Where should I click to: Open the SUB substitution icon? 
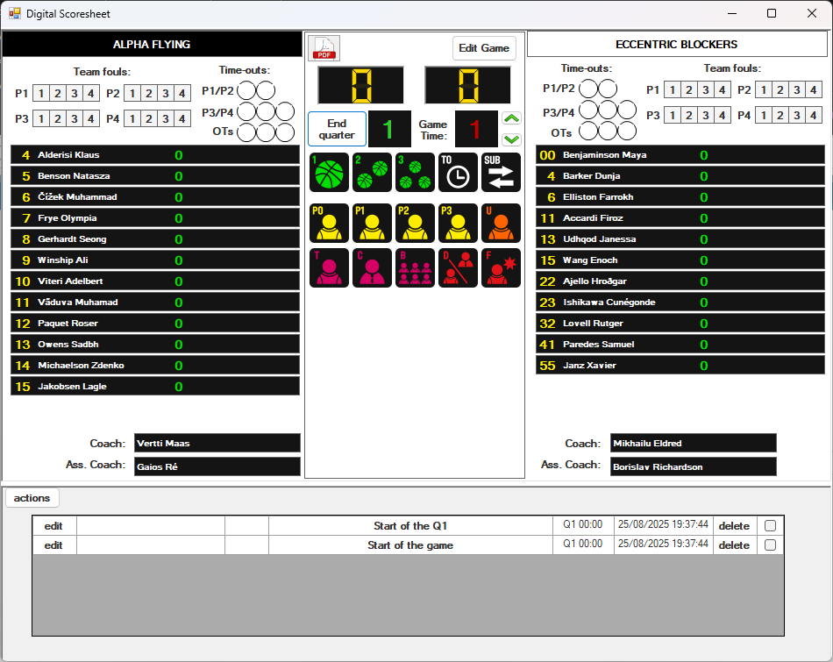pyautogui.click(x=501, y=172)
